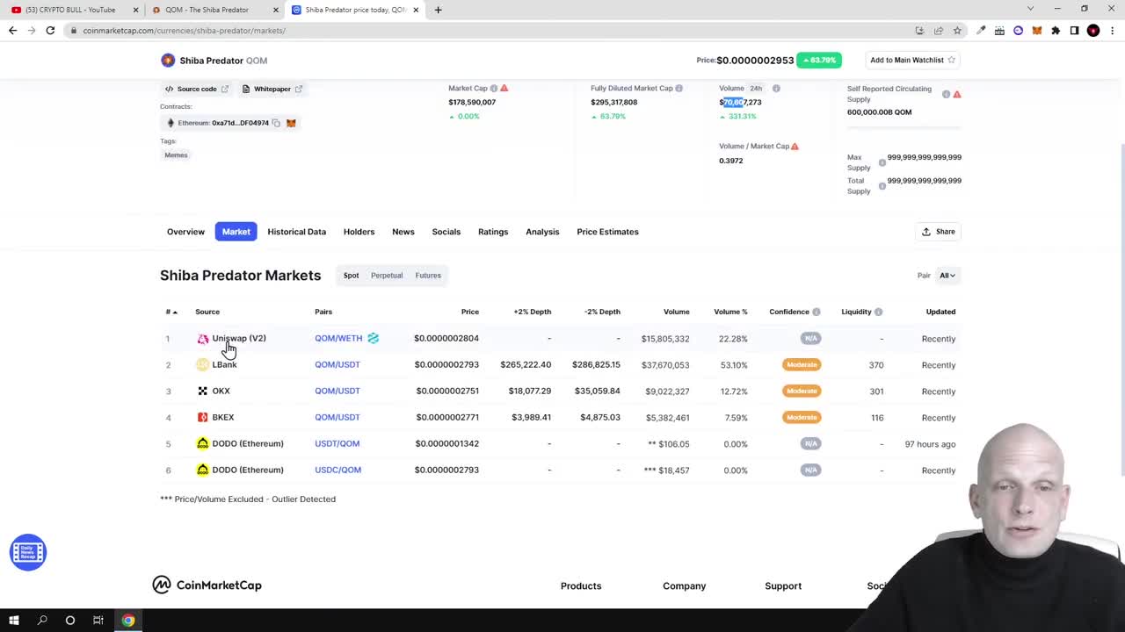Open the Volume 24h period dropdown
1125x632 pixels.
(x=756, y=89)
